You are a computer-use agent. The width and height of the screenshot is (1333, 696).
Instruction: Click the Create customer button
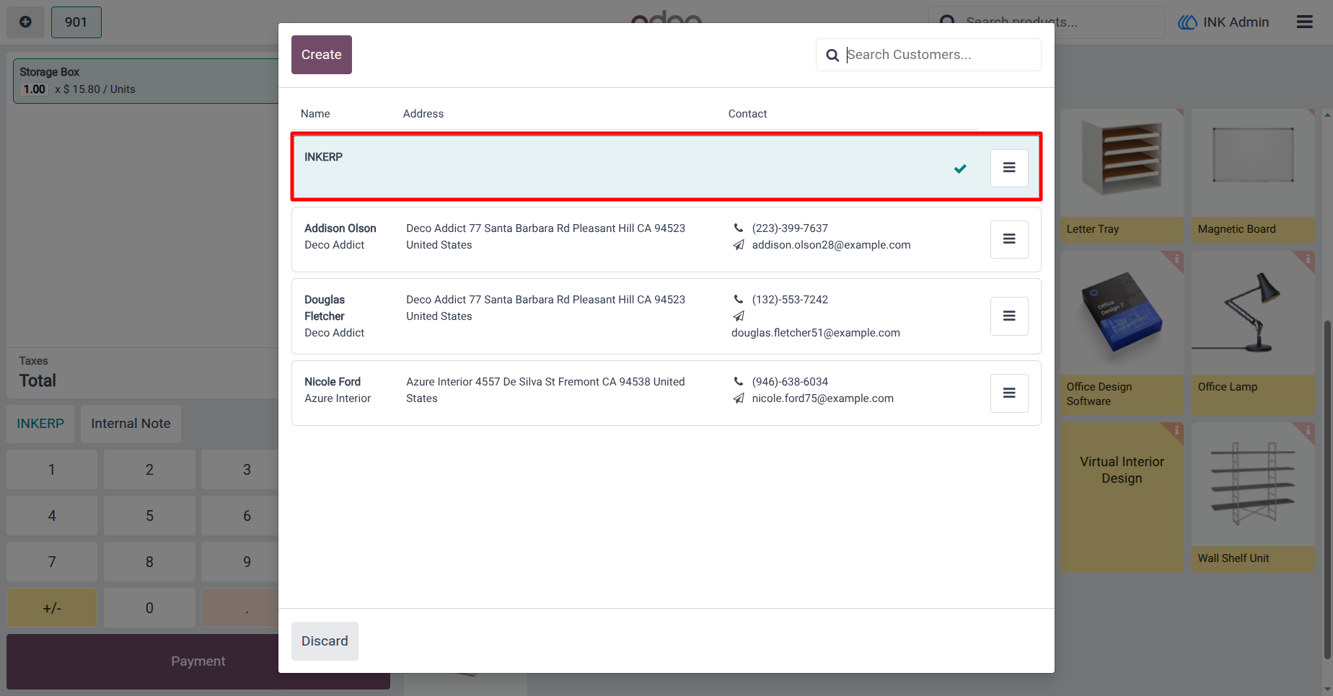coord(322,55)
